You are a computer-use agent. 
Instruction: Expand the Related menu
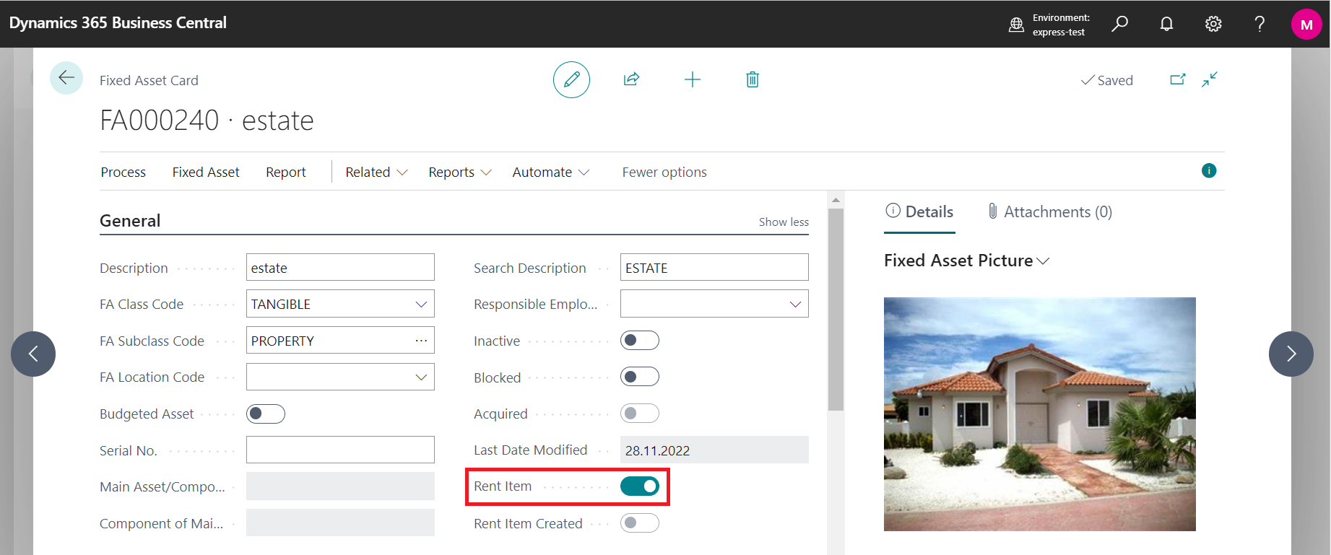coord(376,172)
